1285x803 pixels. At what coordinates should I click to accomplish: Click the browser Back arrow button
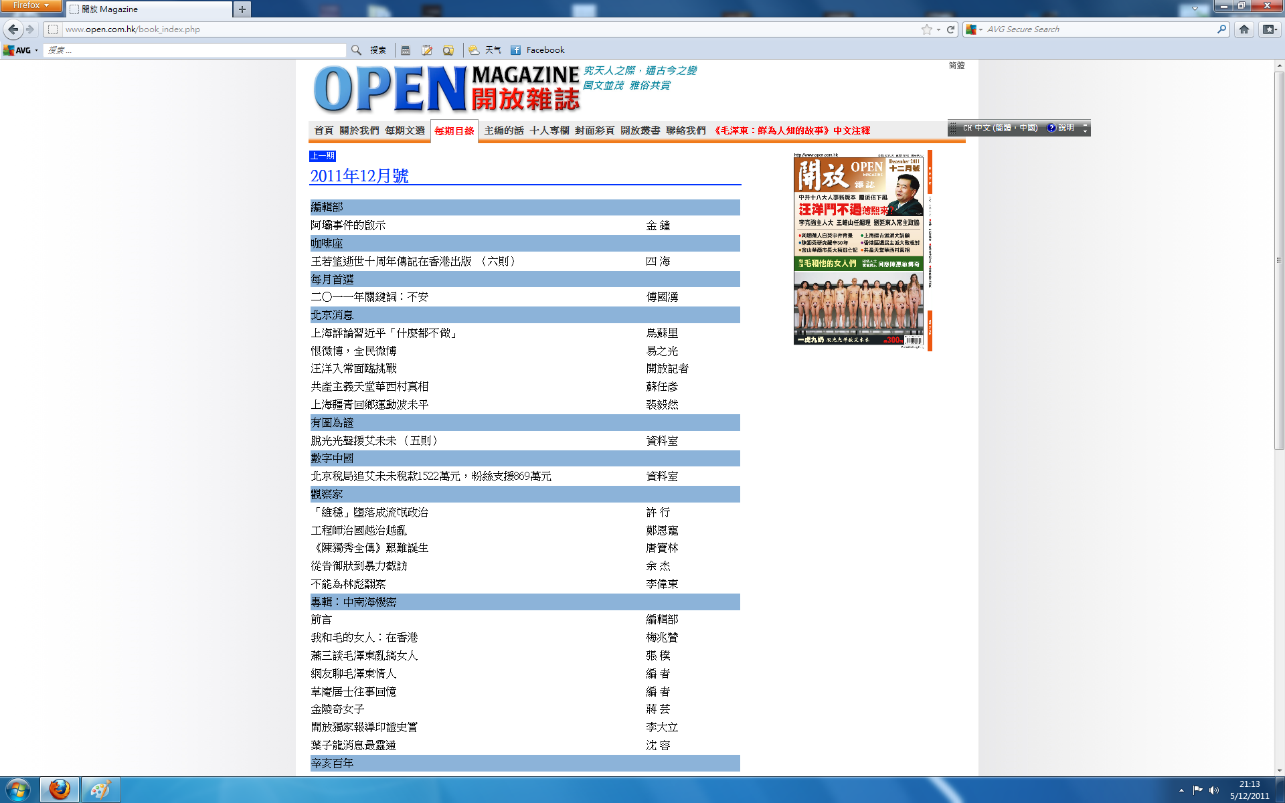point(13,29)
